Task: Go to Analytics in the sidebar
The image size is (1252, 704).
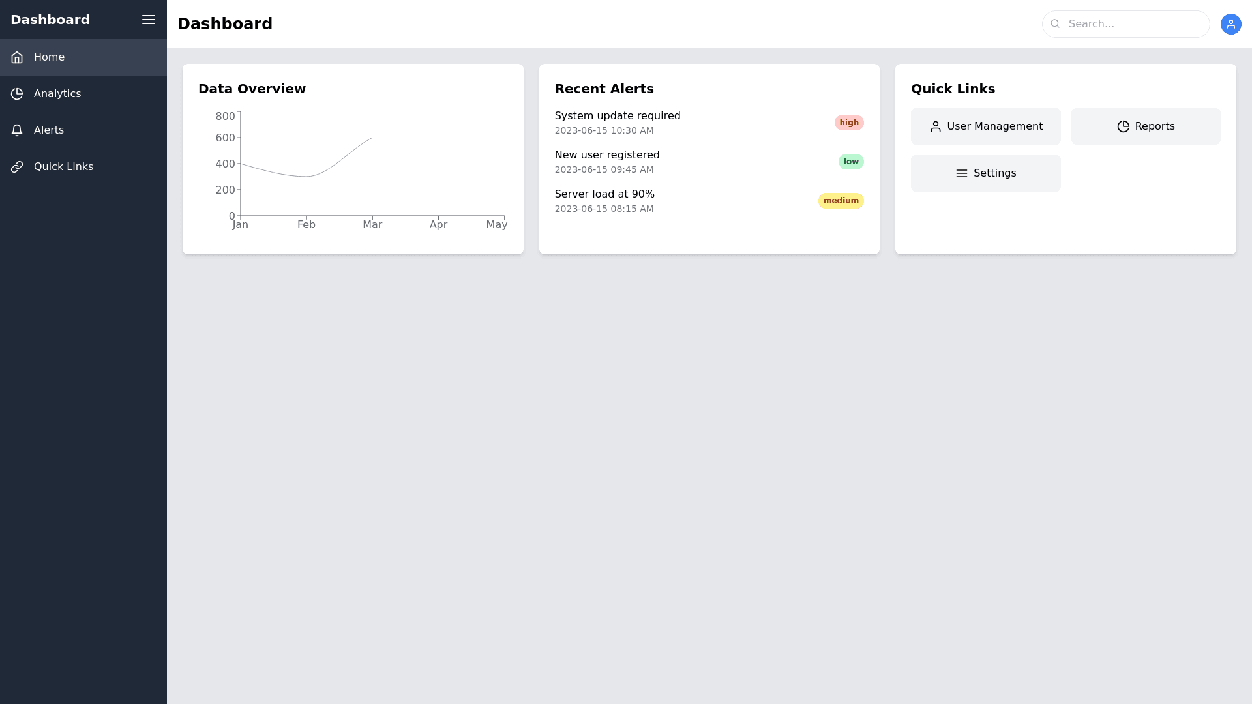Action: click(57, 94)
